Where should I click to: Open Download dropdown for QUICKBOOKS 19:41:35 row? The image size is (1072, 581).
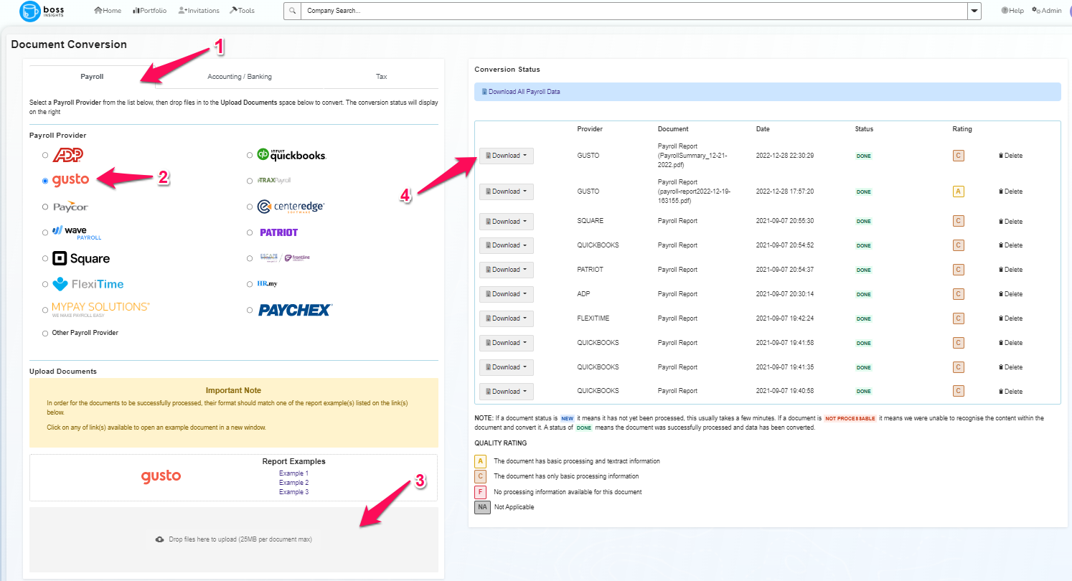pyautogui.click(x=507, y=367)
